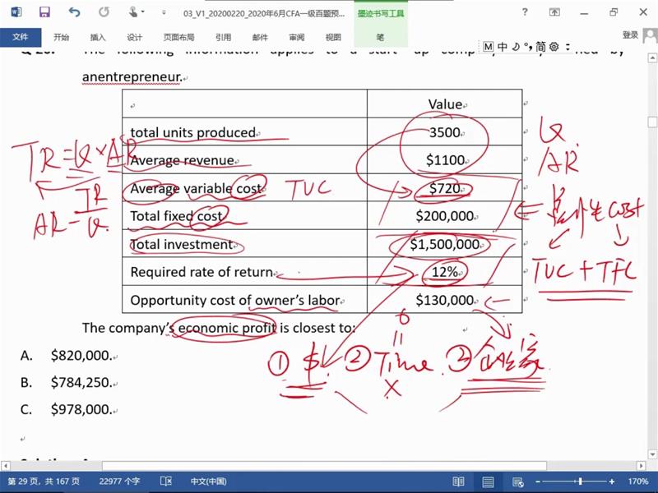Click 22977 个字 word count
658x493 pixels.
[x=119, y=481]
